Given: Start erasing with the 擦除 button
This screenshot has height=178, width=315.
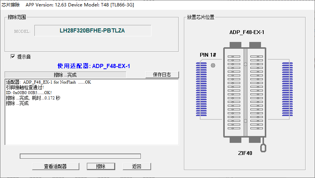Looking at the screenshot, I should tap(101, 166).
